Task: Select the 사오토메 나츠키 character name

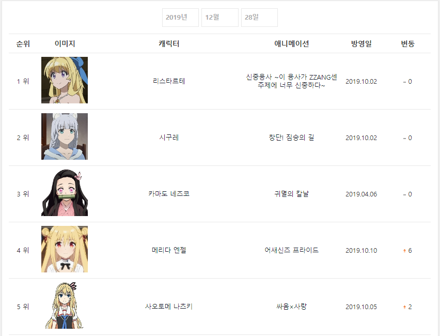Action: point(169,307)
